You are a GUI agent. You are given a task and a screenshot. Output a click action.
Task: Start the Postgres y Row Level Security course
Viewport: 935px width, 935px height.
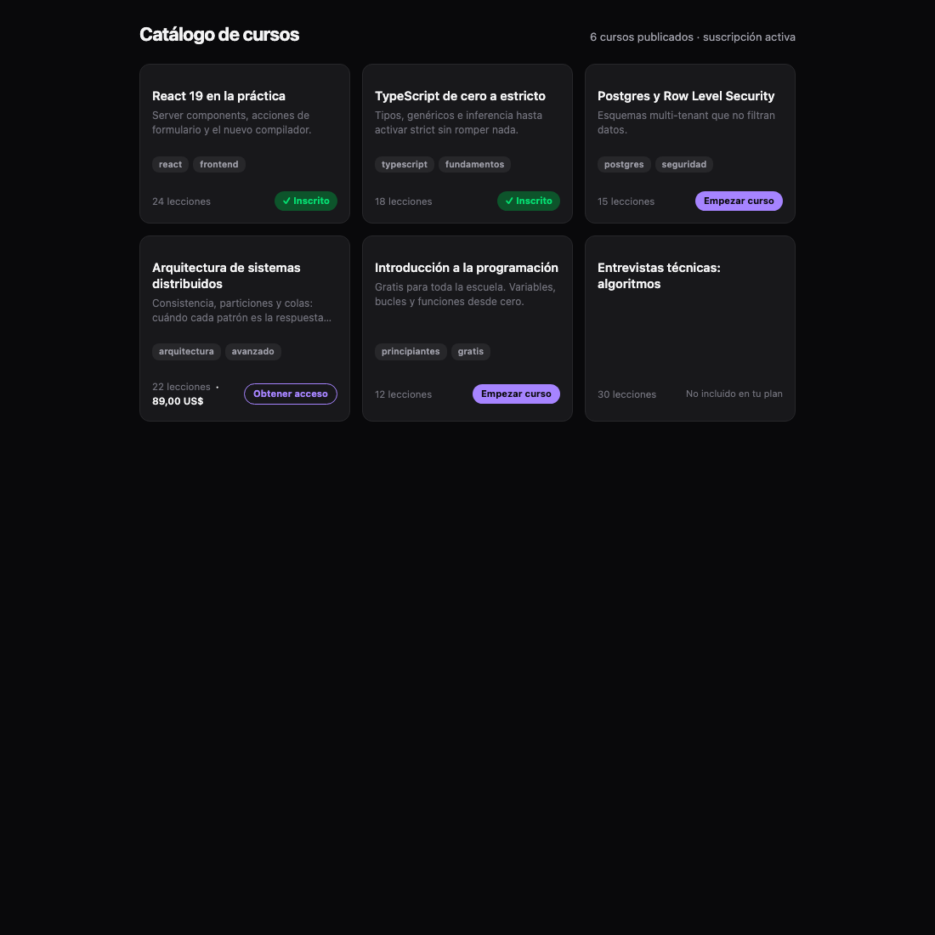pyautogui.click(x=739, y=201)
